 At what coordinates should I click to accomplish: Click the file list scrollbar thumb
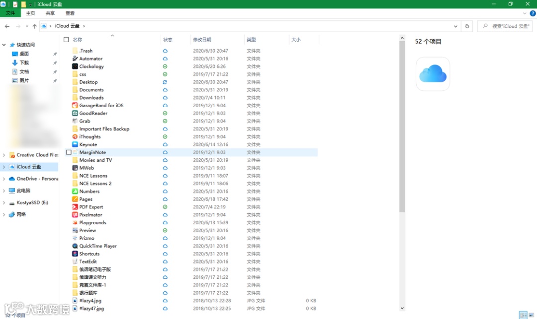pos(402,127)
